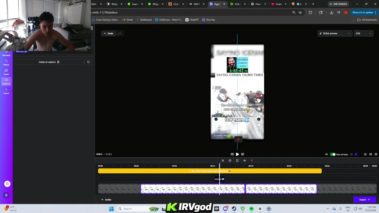The image size is (379, 213).
Task: Select the first highlighted video clip
Action: pos(193,189)
